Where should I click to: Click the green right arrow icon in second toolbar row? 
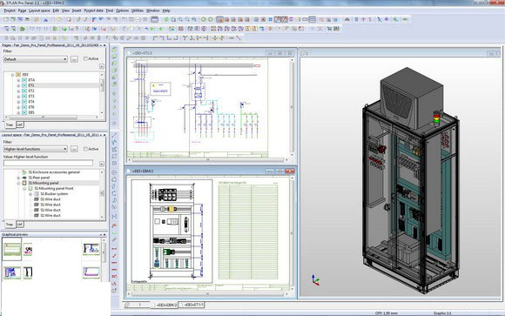pos(160,29)
